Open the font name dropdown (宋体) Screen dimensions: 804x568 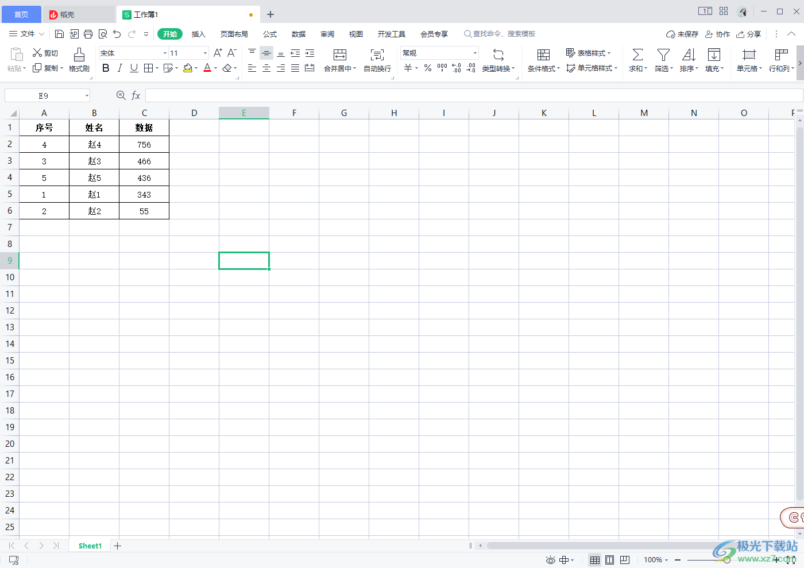(x=165, y=53)
